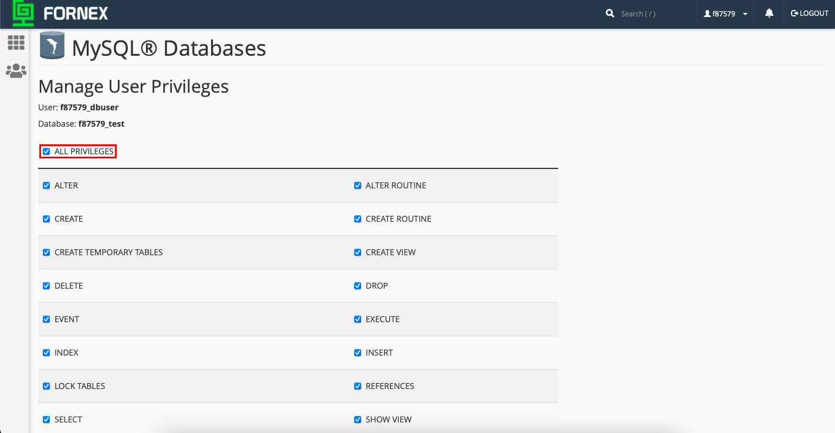Click the Manage User Privileges heading

pyautogui.click(x=134, y=87)
